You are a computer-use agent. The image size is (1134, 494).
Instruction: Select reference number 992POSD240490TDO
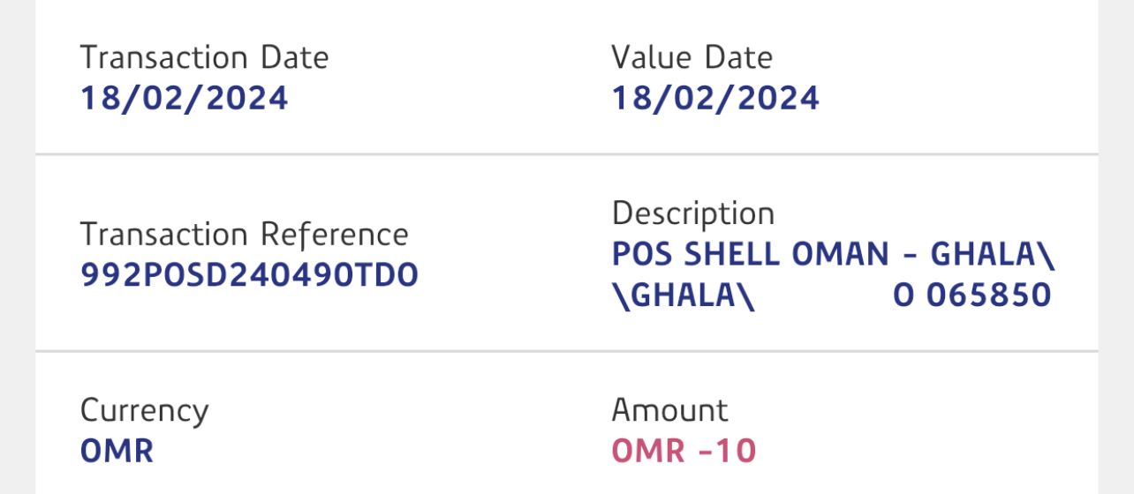point(249,276)
